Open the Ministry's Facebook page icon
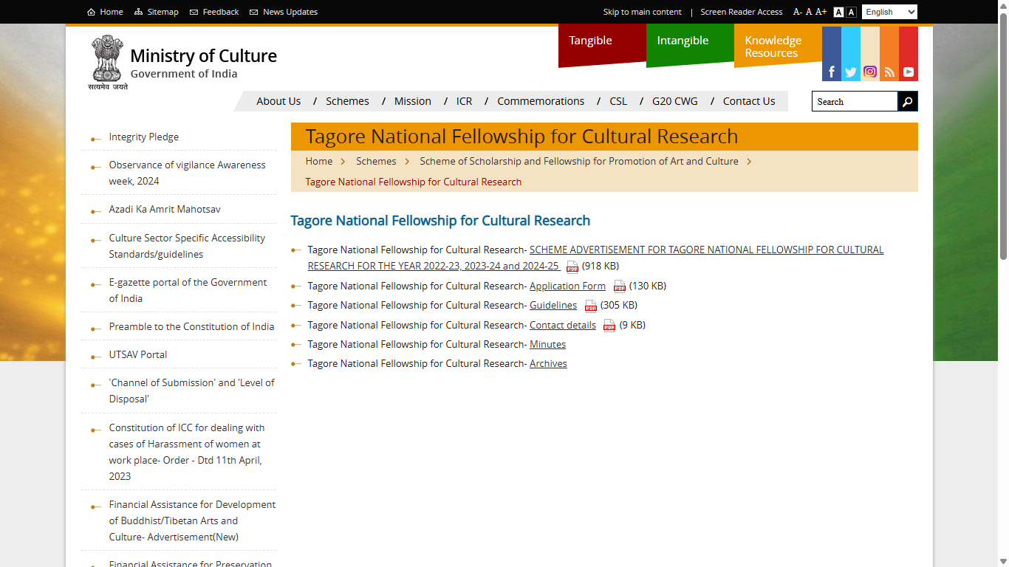Screen dimensions: 1009x567 click(831, 72)
